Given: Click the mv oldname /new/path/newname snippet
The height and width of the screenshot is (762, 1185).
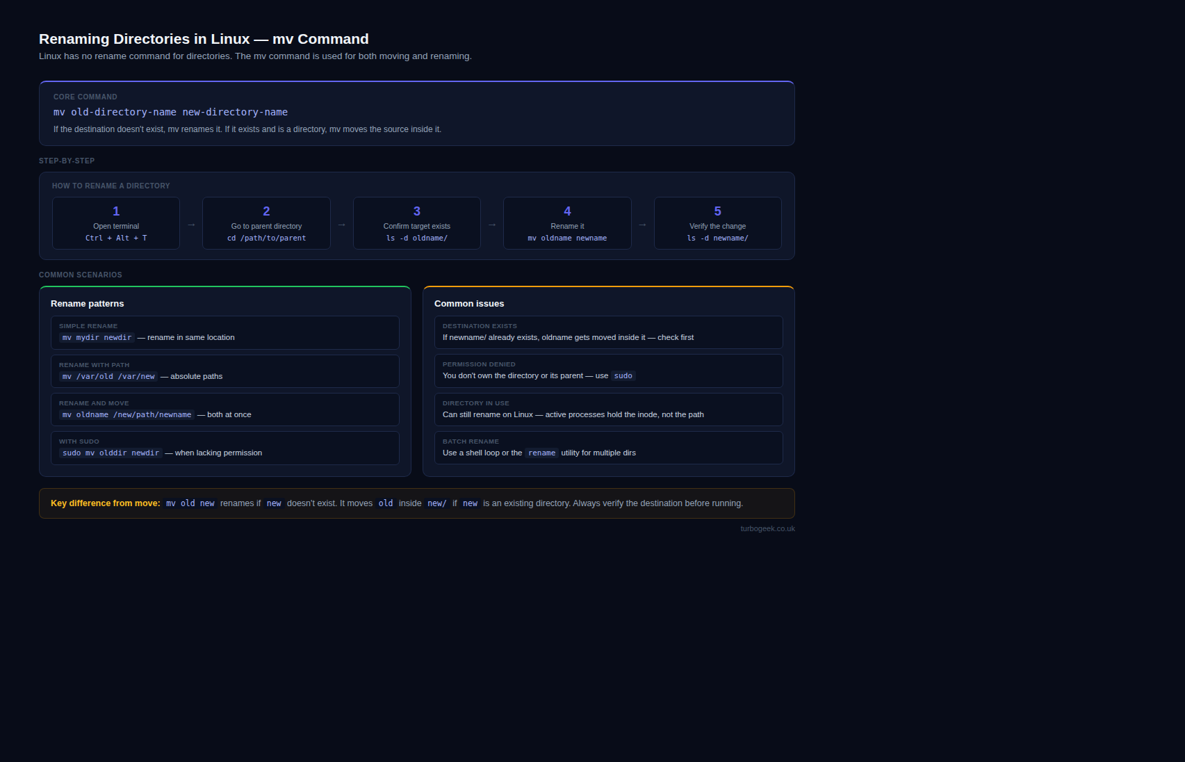Looking at the screenshot, I should tap(126, 415).
